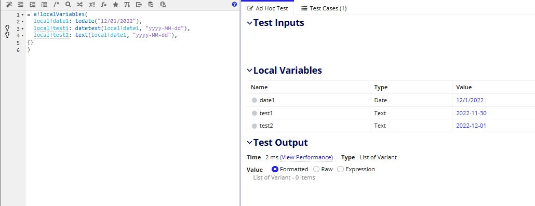Image resolution: width=535 pixels, height=206 pixels.
Task: Open help with the blue question icon
Action: point(234,5)
